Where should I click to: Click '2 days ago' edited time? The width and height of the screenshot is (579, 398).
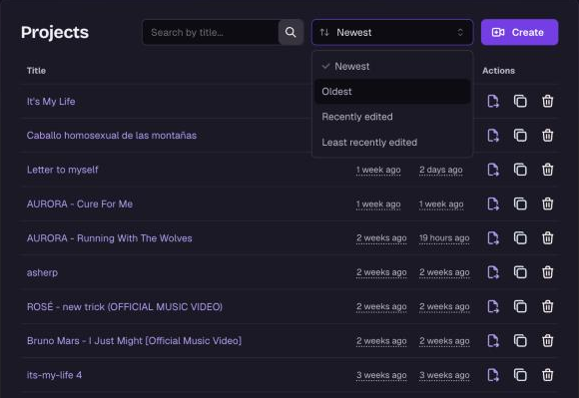point(441,170)
